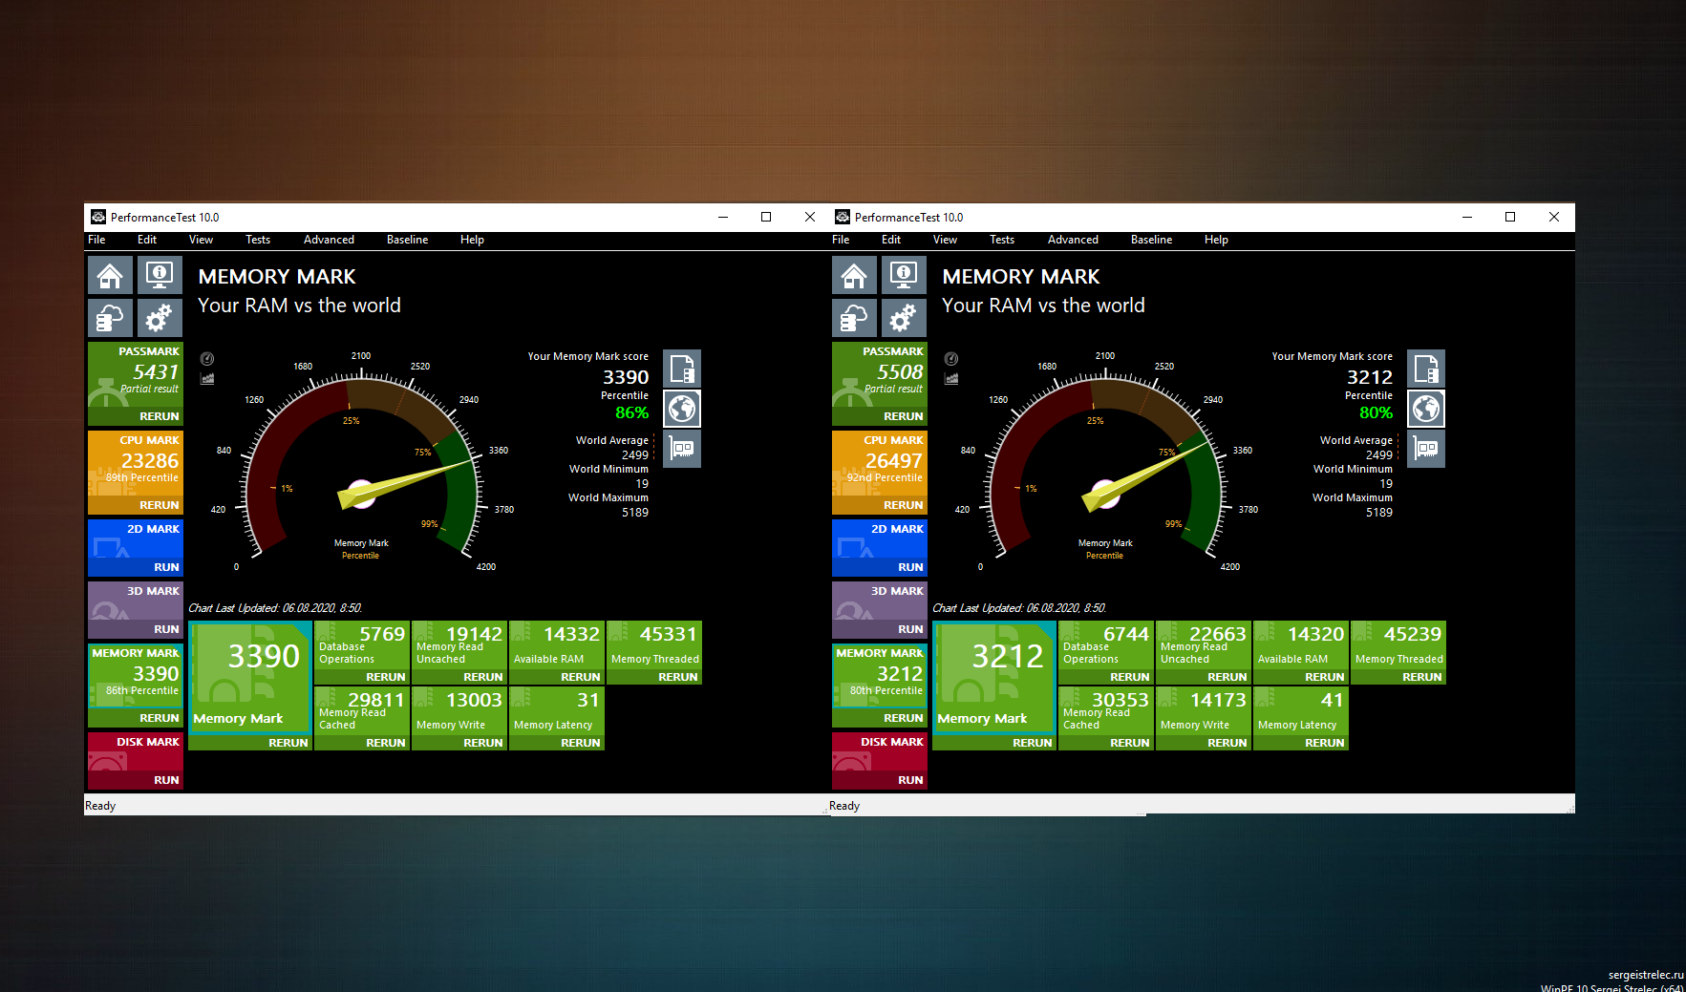Click save results document icon in right window
The height and width of the screenshot is (992, 1686).
[1426, 369]
